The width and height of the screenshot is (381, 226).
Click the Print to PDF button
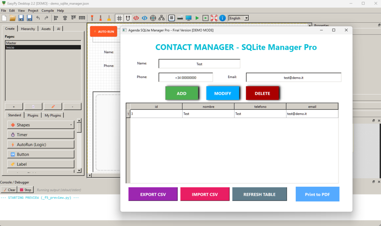point(317,194)
